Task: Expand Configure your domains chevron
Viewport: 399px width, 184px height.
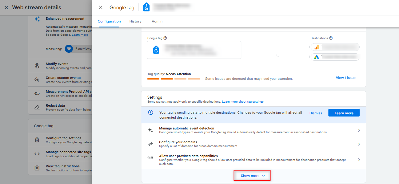Action: (359, 144)
